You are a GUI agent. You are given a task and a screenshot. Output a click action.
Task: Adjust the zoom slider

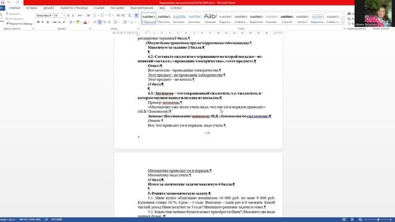tap(378, 220)
